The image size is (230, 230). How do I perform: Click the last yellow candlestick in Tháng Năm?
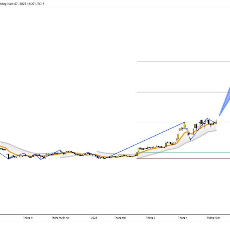coord(217,121)
